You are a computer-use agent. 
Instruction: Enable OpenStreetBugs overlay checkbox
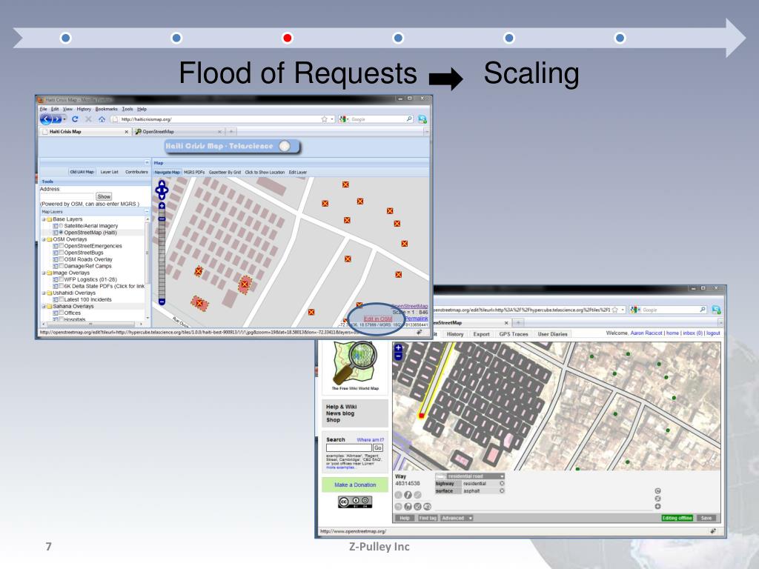click(61, 253)
